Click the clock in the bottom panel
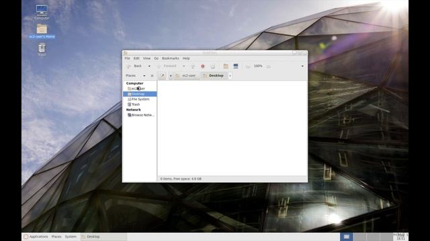430x241 pixels. click(x=400, y=236)
